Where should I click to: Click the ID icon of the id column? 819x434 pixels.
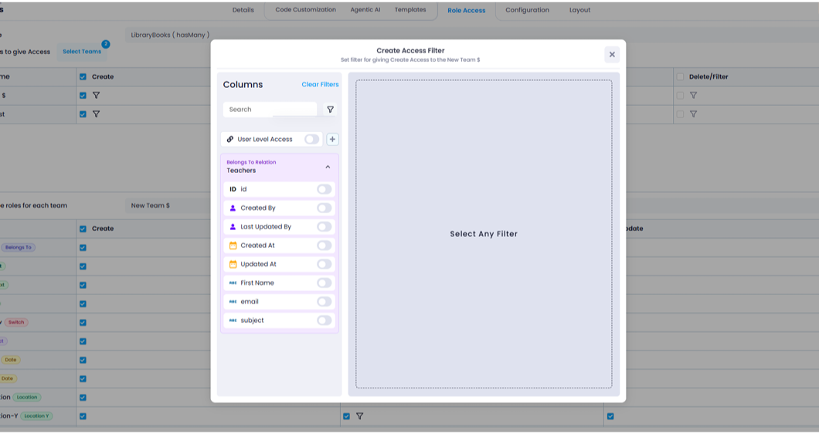[x=233, y=189]
